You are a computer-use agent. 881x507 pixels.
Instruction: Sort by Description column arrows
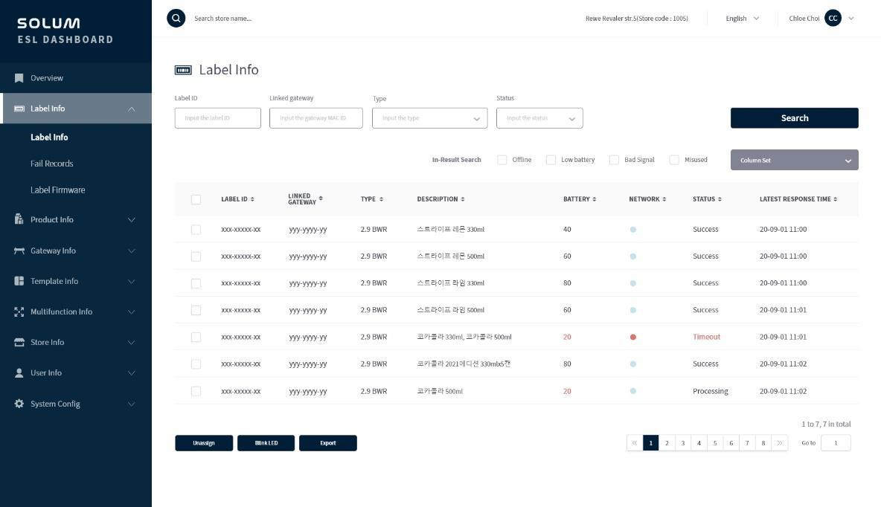[463, 199]
